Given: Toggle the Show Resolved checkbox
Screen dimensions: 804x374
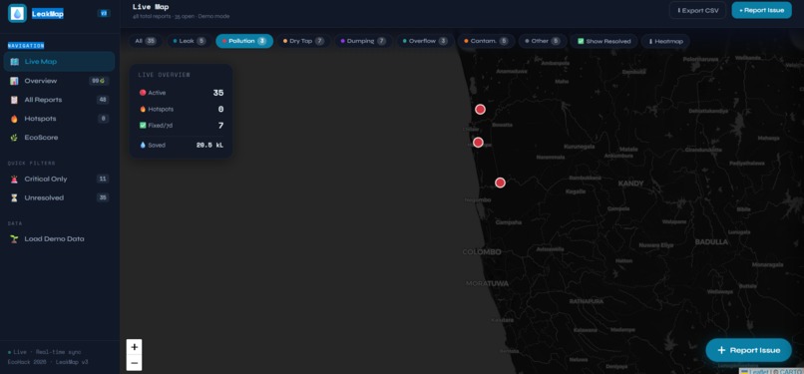Looking at the screenshot, I should click(x=604, y=41).
